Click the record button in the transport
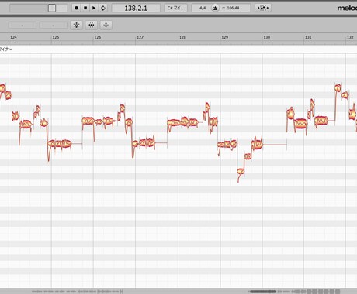The height and width of the screenshot is (294, 357). pyautogui.click(x=76, y=8)
